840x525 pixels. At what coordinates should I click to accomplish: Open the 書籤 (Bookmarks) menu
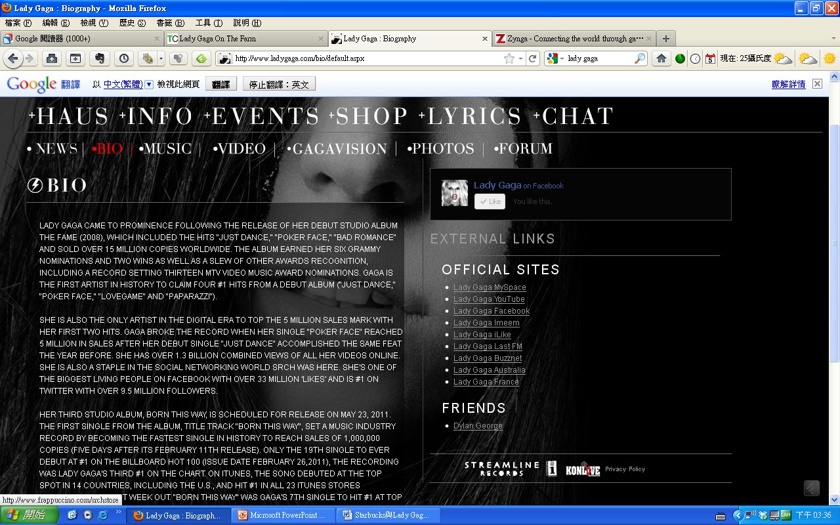point(170,23)
